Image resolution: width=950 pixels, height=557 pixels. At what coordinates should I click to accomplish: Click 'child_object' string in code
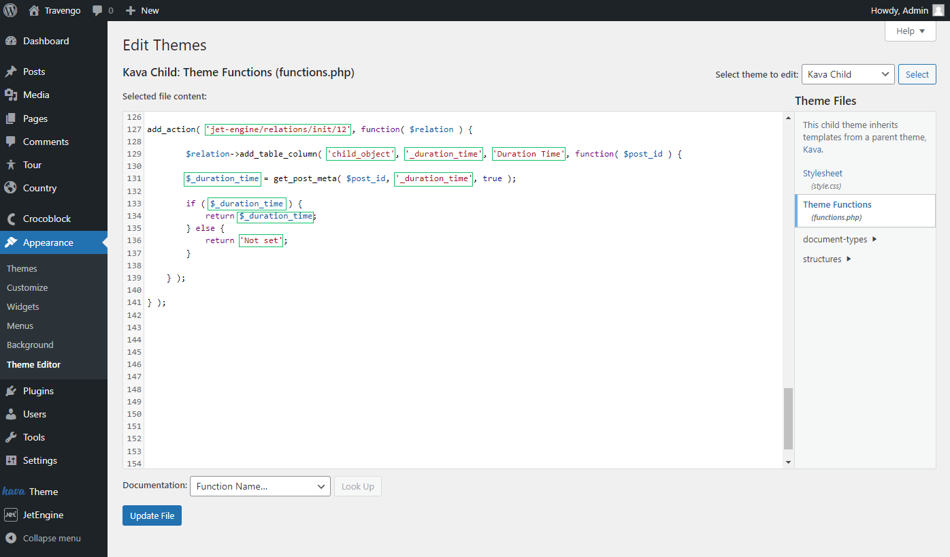coord(361,154)
